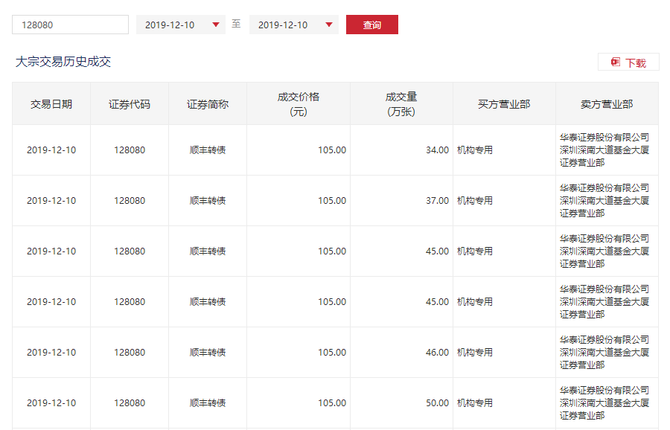Open the end date dropdown arrow

pyautogui.click(x=329, y=25)
